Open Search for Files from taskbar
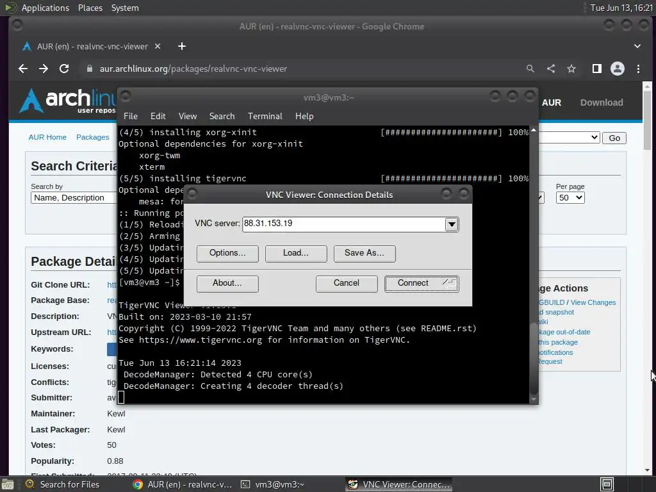The width and height of the screenshot is (656, 492). click(x=63, y=484)
